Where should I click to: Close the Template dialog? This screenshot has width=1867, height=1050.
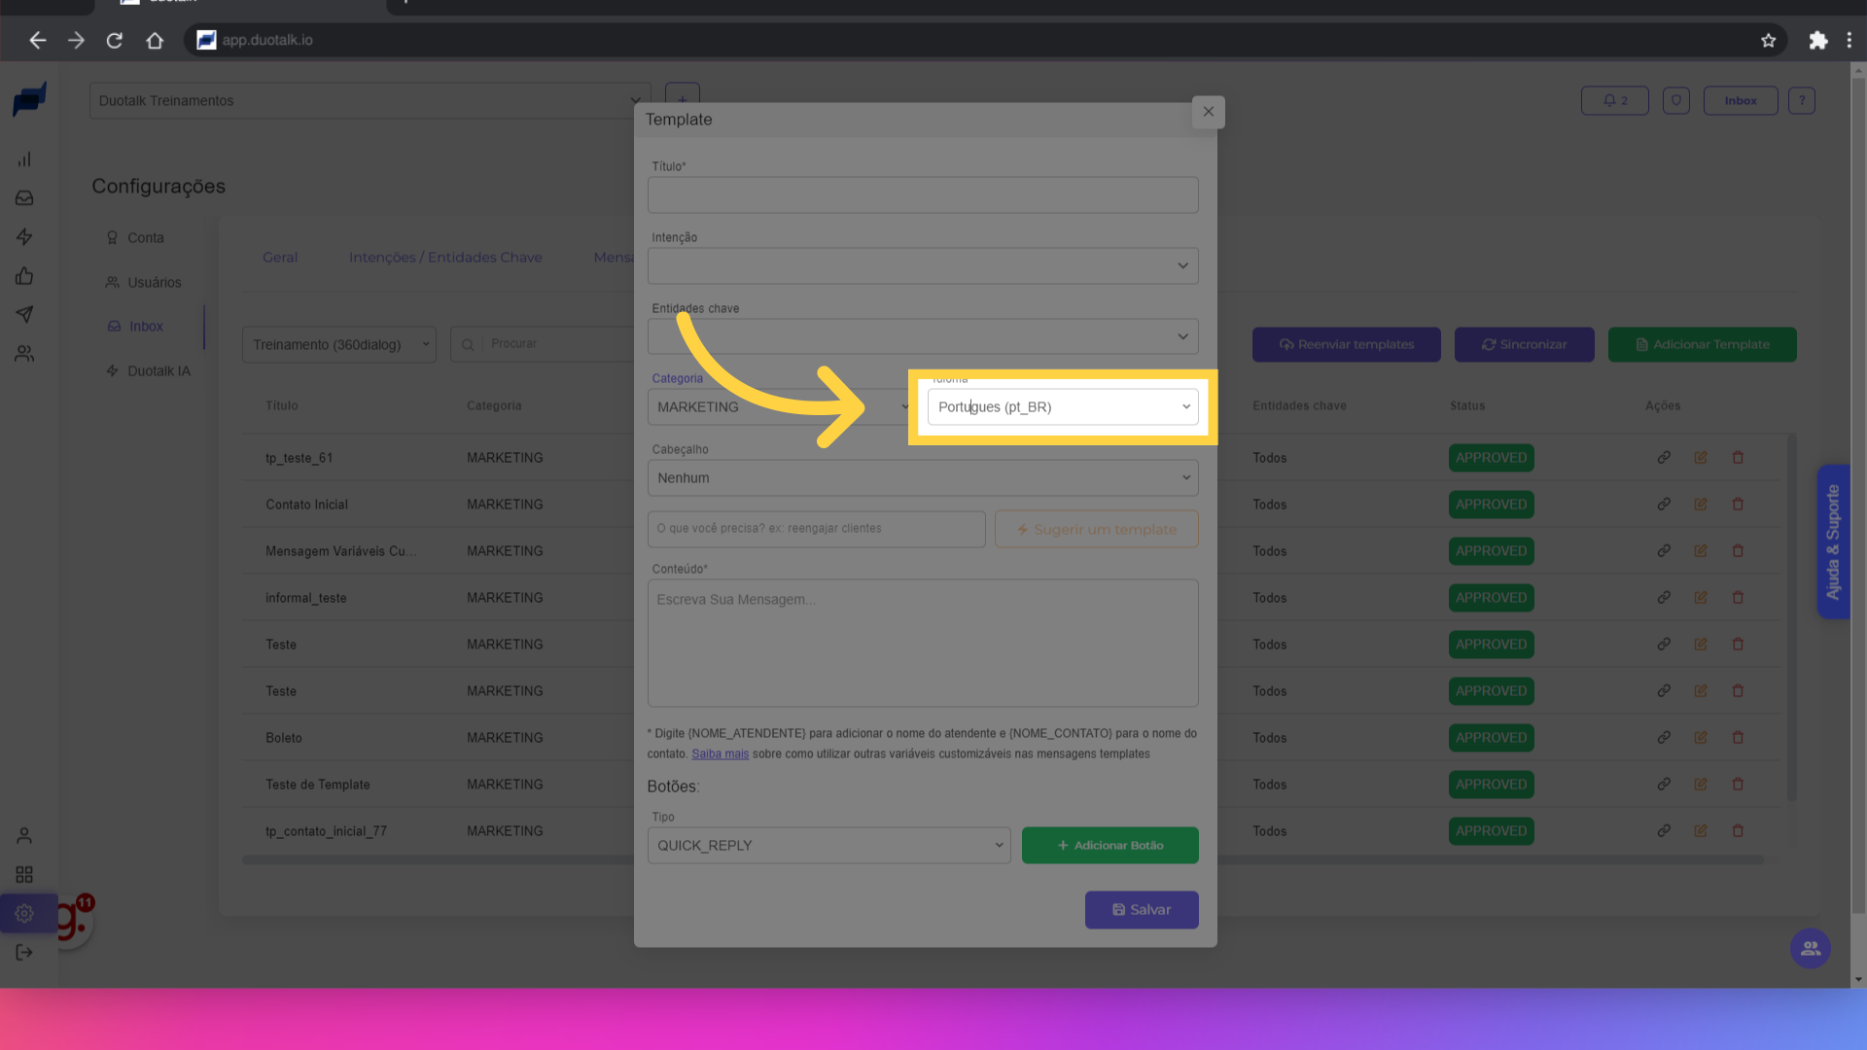pos(1208,112)
